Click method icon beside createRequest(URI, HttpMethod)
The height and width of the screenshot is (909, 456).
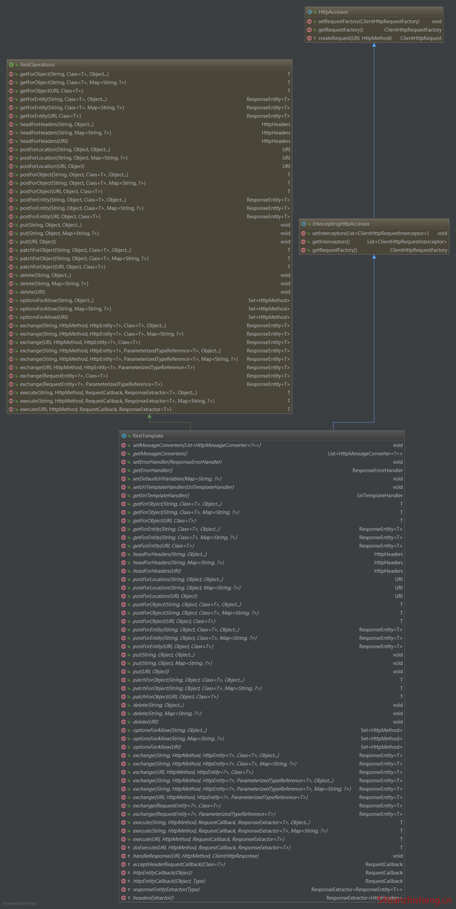click(309, 38)
